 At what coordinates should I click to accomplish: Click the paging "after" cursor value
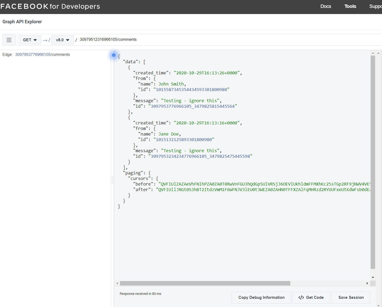tap(263, 190)
